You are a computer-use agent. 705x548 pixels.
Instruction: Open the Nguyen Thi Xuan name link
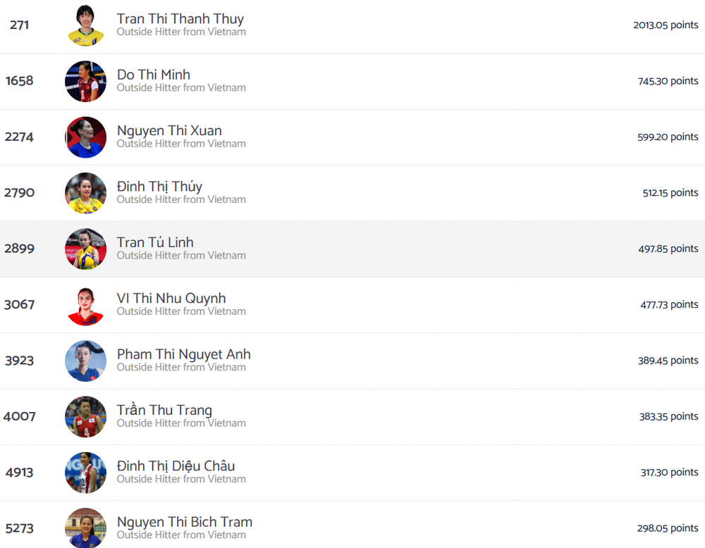point(169,131)
